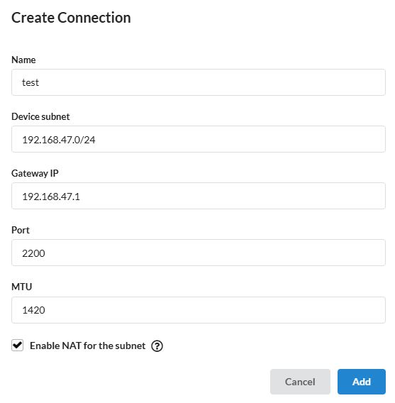Image resolution: width=395 pixels, height=403 pixels.
Task: Click the Device subnet field label
Action: coord(40,116)
